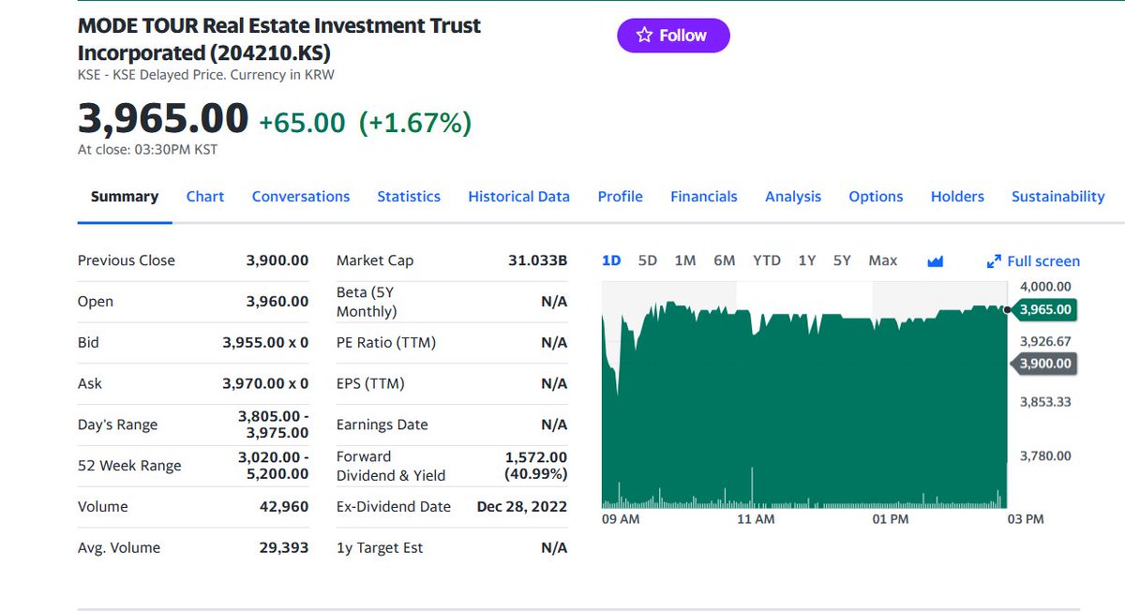Select the Summary tab
This screenshot has width=1125, height=611.
[x=125, y=197]
